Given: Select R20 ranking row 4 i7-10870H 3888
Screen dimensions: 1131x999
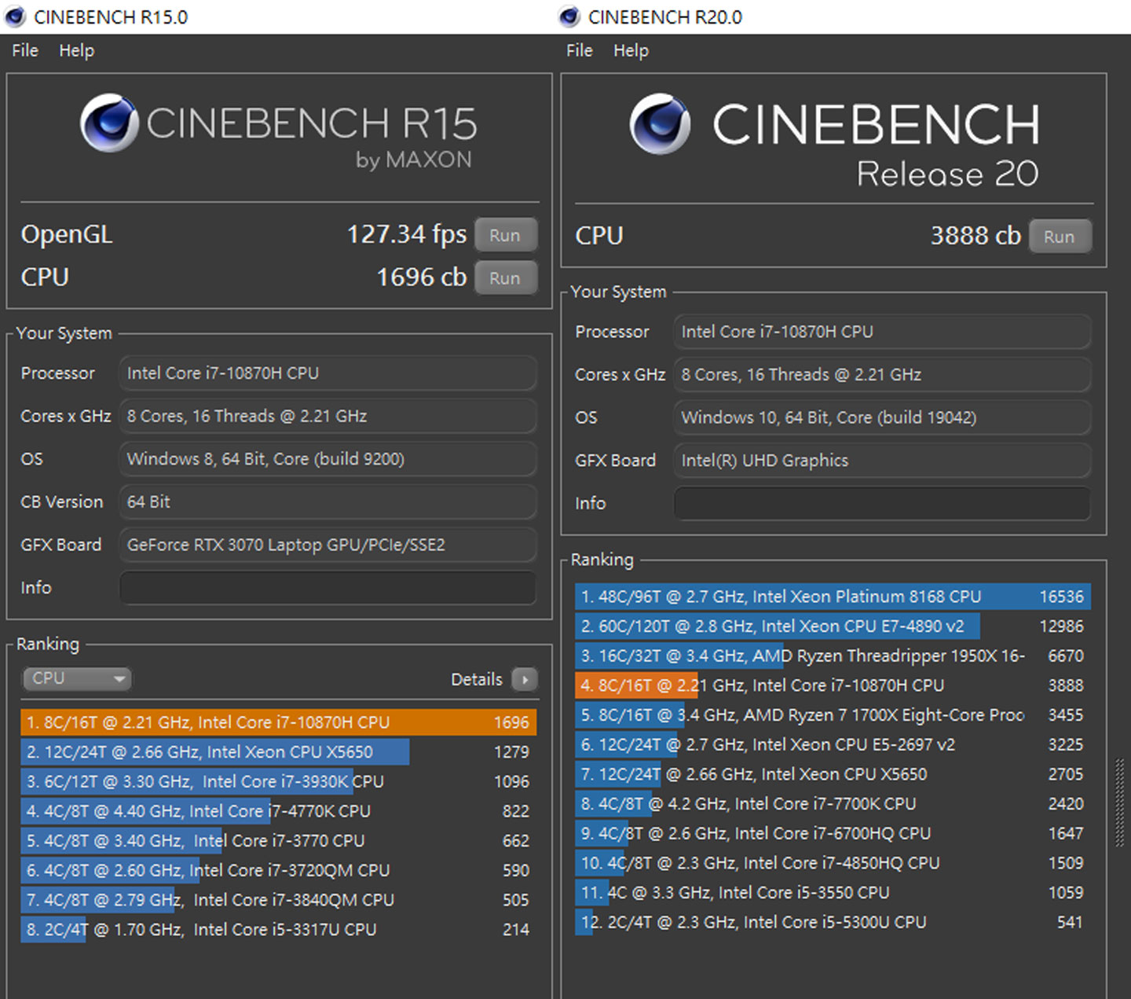Looking at the screenshot, I should pos(833,685).
